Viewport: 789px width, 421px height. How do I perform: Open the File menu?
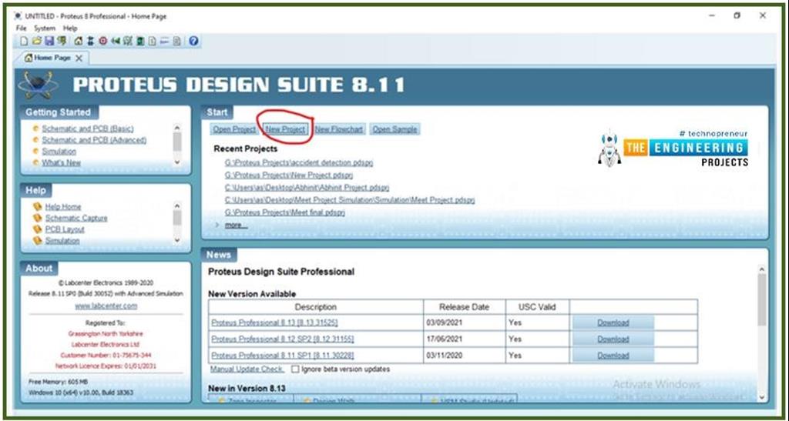(22, 28)
